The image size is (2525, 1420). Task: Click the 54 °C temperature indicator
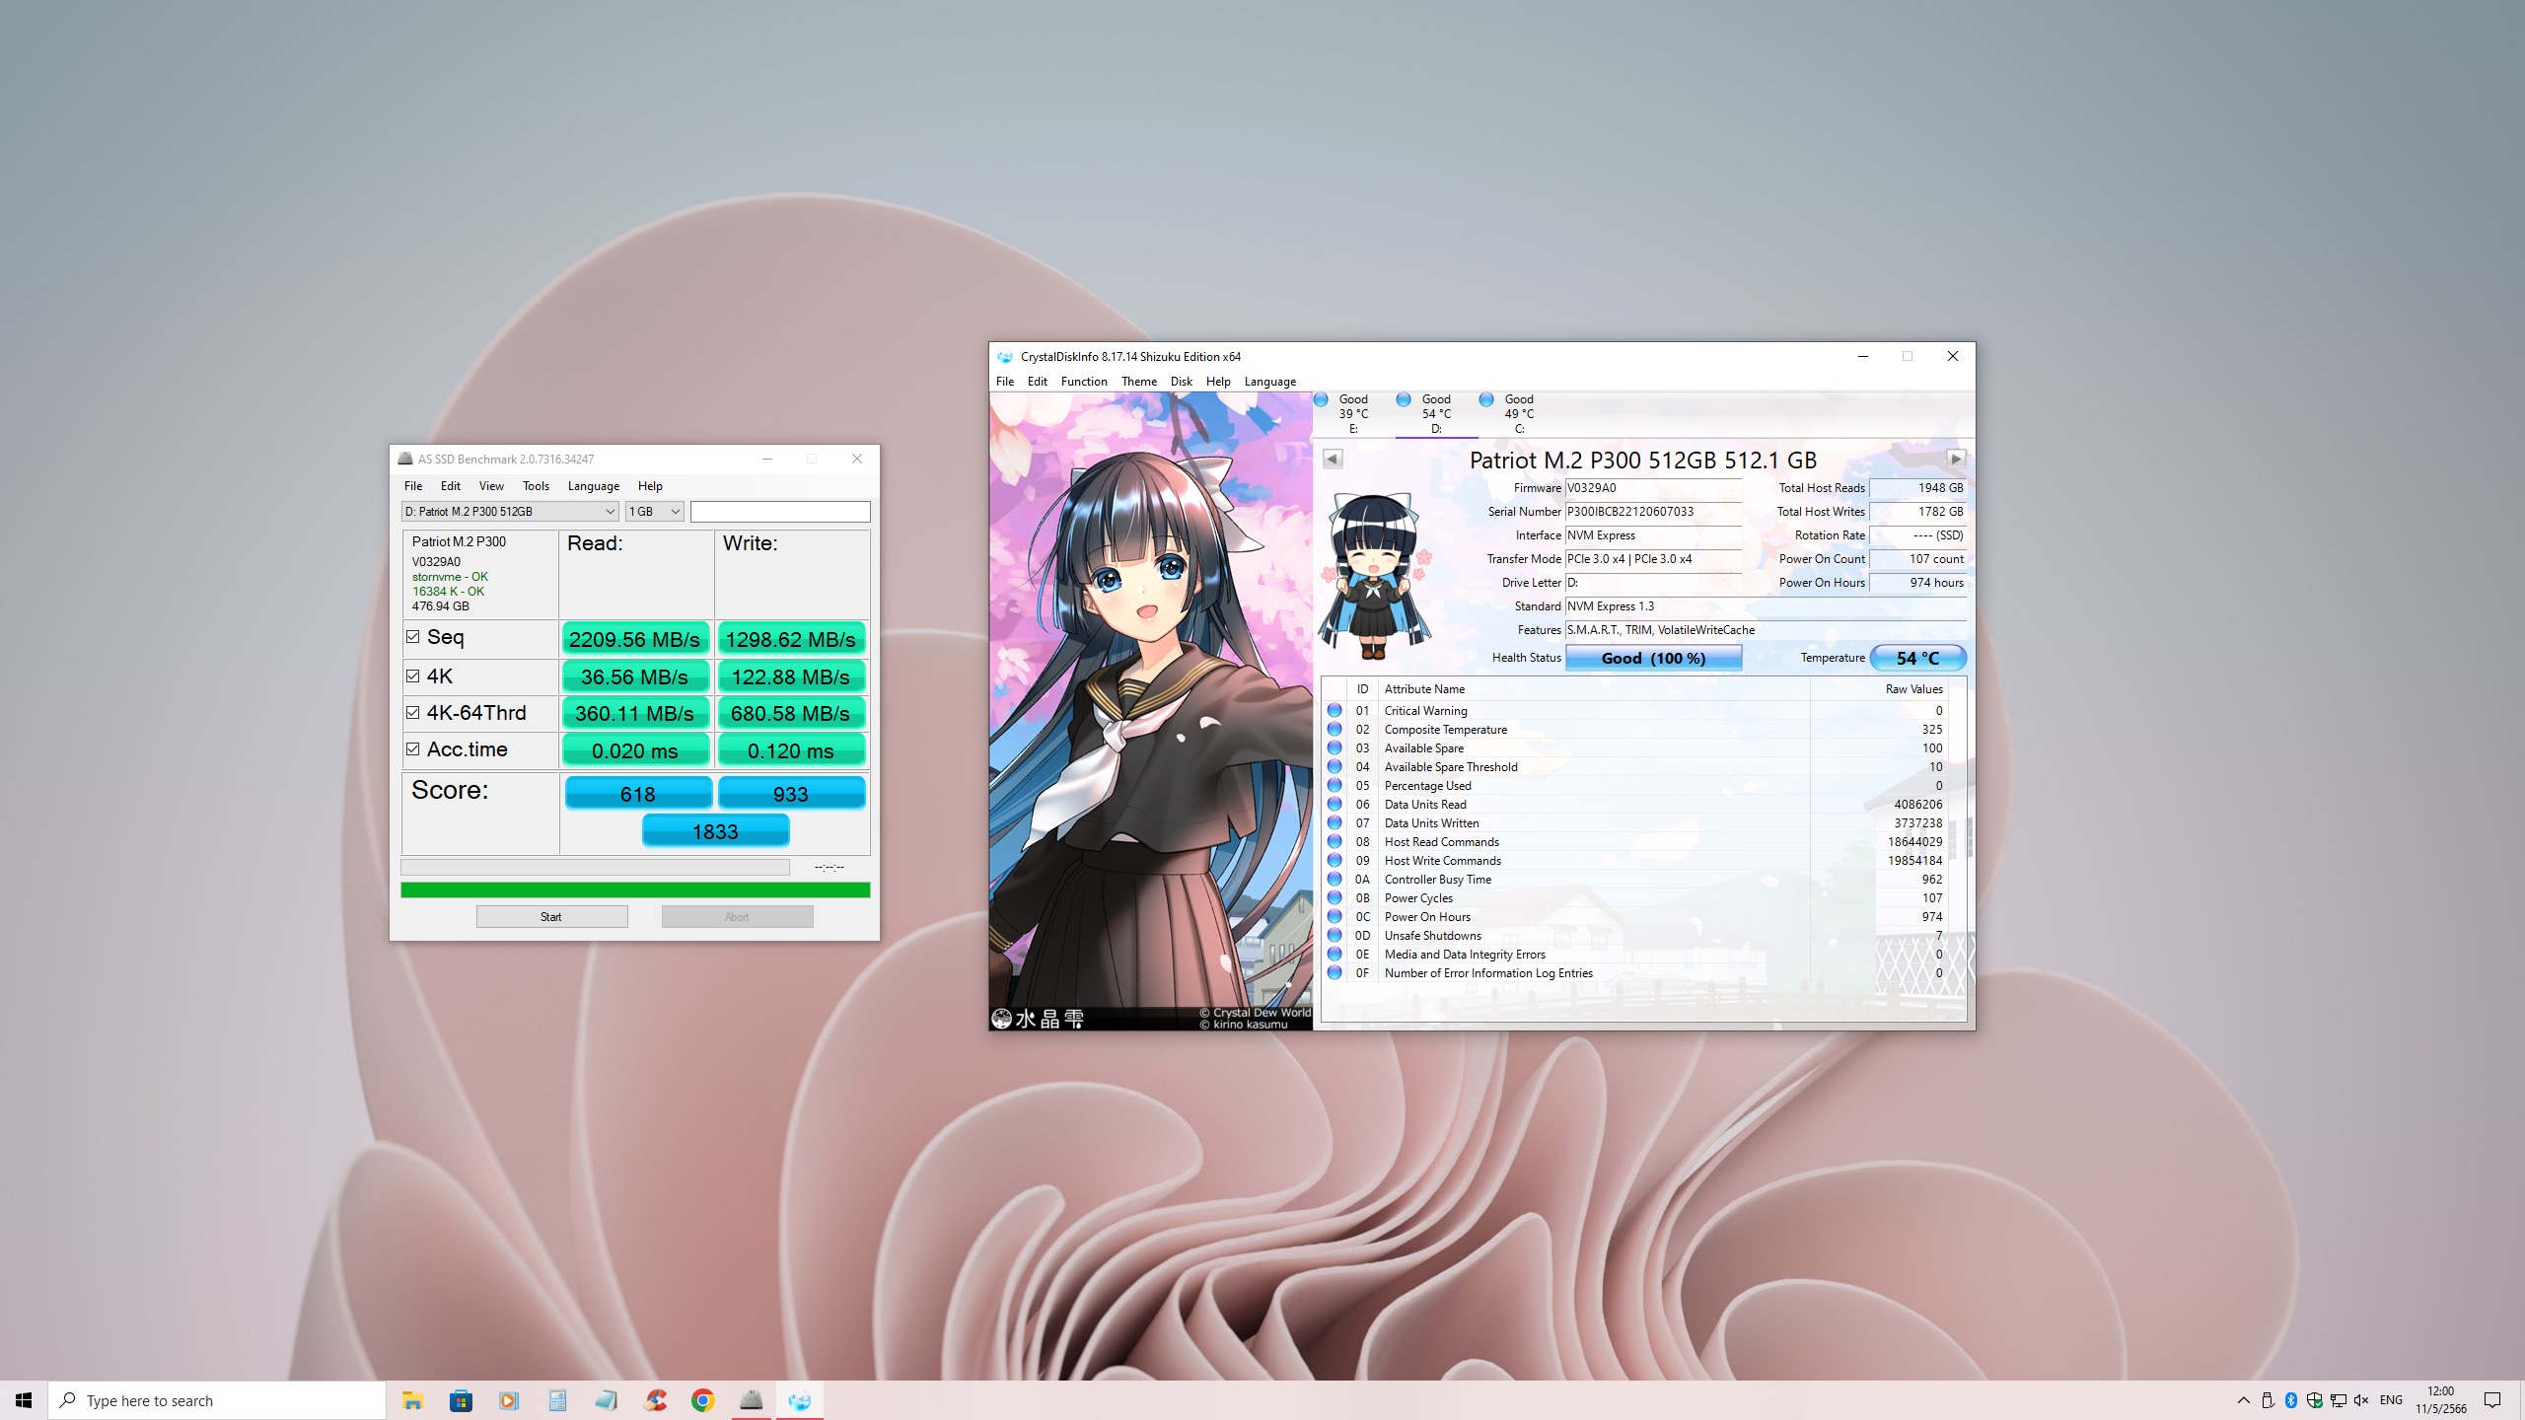click(1916, 658)
